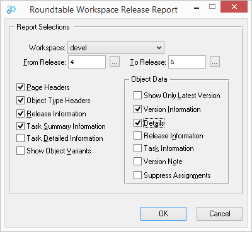The height and width of the screenshot is (232, 252).
Task: Click into the To Release field
Action: click(187, 62)
